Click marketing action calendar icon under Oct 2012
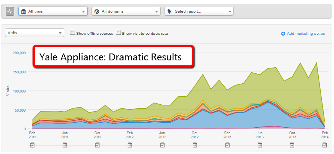Screen dimensions: 334x154 195,145
